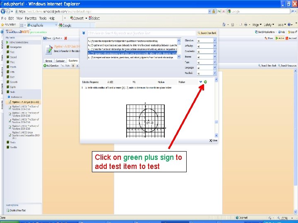The height and width of the screenshot is (223, 298).
Task: Click the Active status toggle
Action: [280, 38]
